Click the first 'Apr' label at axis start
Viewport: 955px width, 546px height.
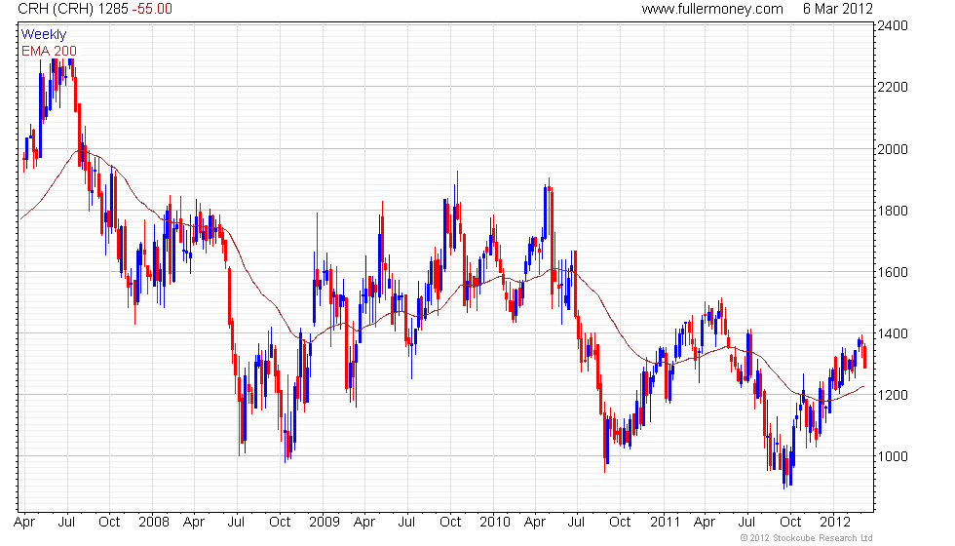coord(23,523)
